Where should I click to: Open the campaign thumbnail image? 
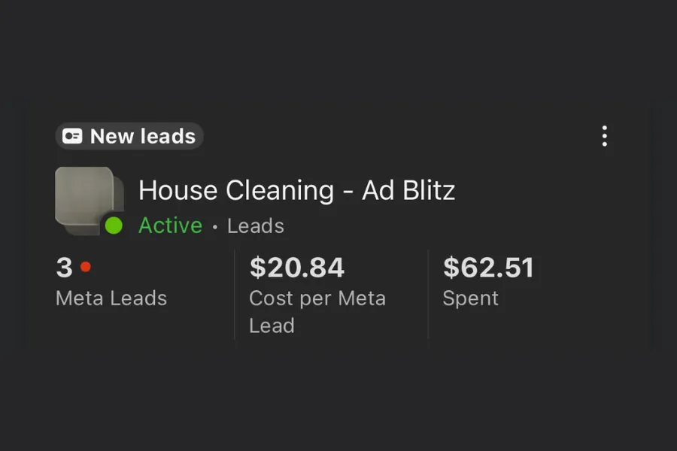[x=85, y=196]
